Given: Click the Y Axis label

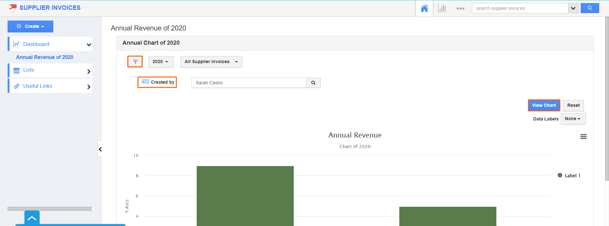Looking at the screenshot, I should [127, 206].
